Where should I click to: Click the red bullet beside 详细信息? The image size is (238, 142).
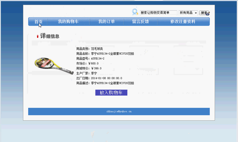38,36
